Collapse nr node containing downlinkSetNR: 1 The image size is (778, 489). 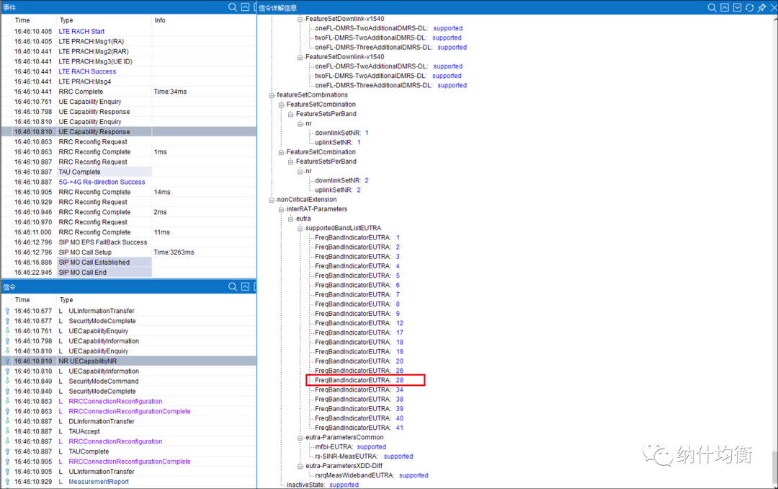click(300, 124)
